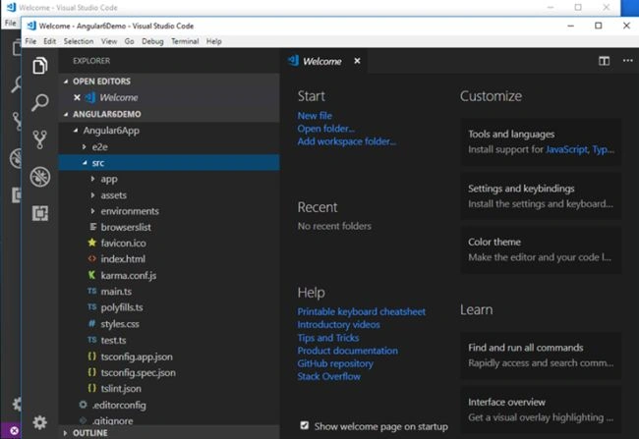Open the Selection menu

[x=79, y=41]
